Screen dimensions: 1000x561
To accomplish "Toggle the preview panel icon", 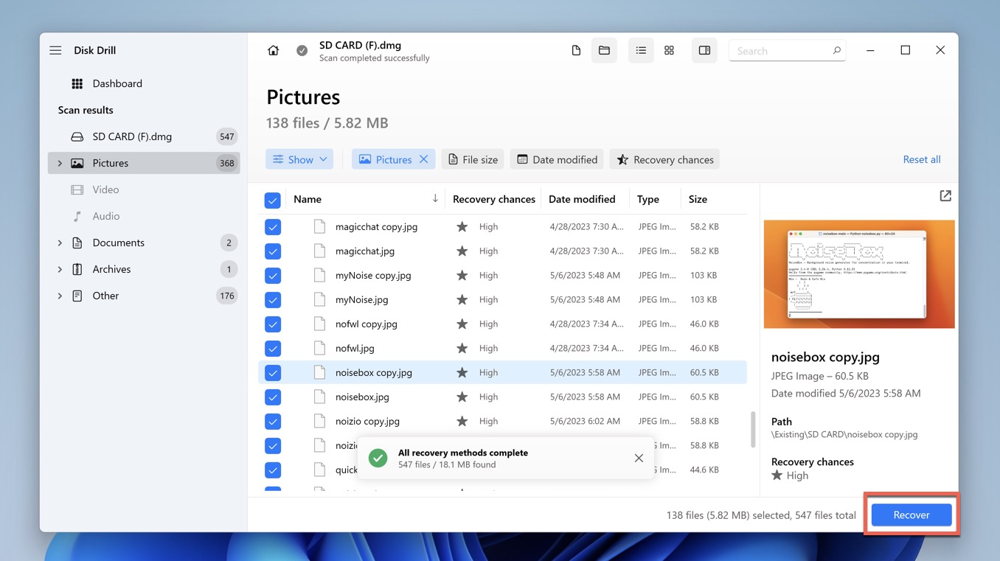I will coord(704,51).
